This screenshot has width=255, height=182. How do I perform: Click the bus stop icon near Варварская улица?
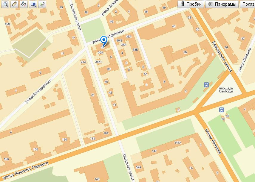click(x=206, y=85)
